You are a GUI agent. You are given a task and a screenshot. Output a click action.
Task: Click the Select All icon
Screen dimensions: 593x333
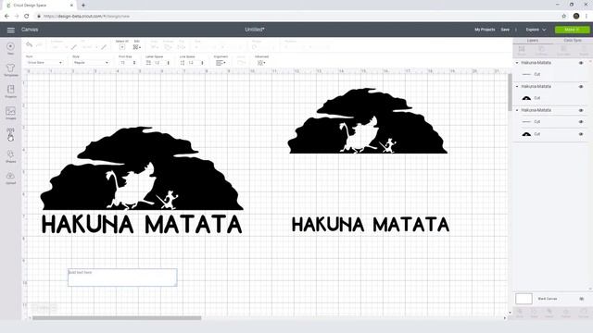pyautogui.click(x=121, y=47)
